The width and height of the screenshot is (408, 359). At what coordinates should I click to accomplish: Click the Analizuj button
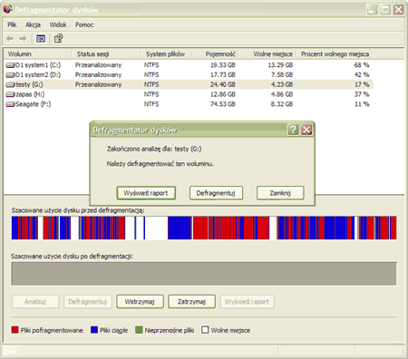35,302
